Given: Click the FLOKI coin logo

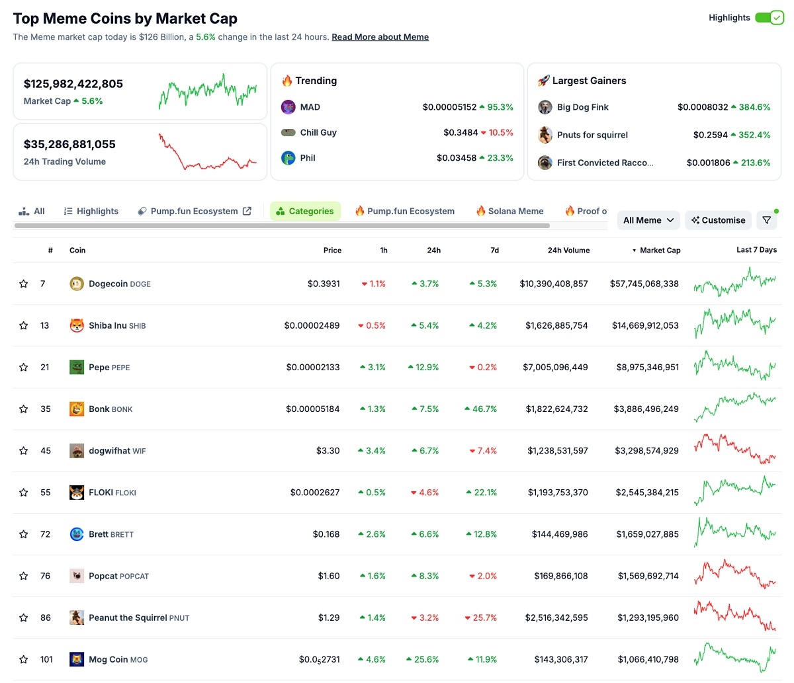Looking at the screenshot, I should (78, 492).
